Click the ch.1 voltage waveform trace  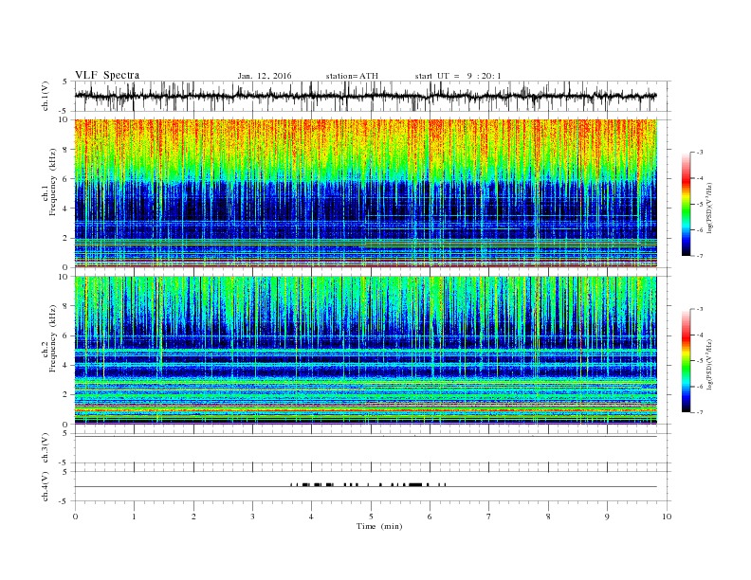365,96
